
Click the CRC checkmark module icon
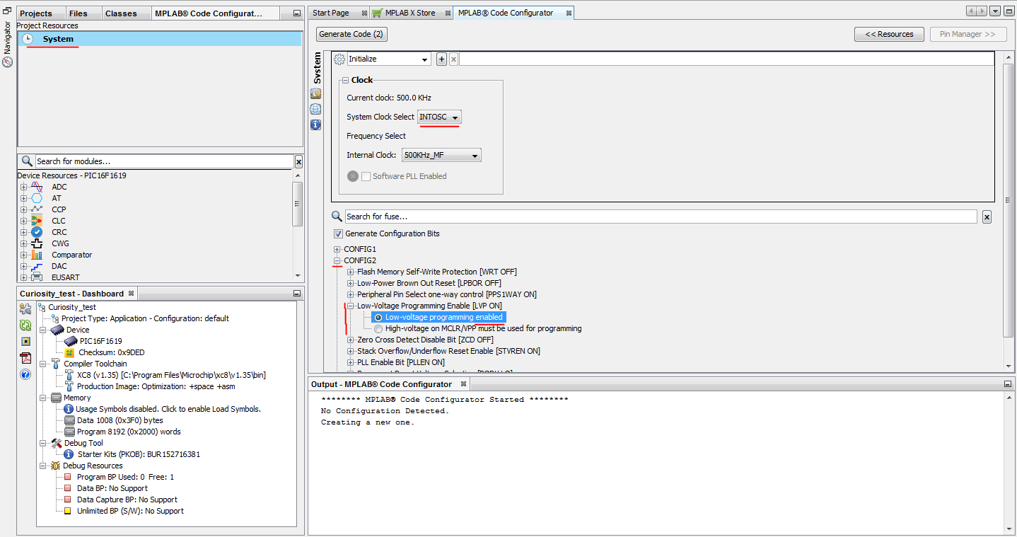click(x=37, y=232)
